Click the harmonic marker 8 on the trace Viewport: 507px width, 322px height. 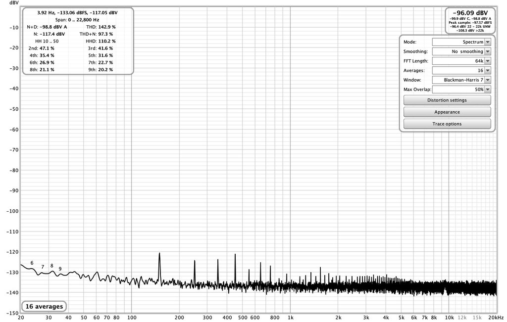pos(51,266)
